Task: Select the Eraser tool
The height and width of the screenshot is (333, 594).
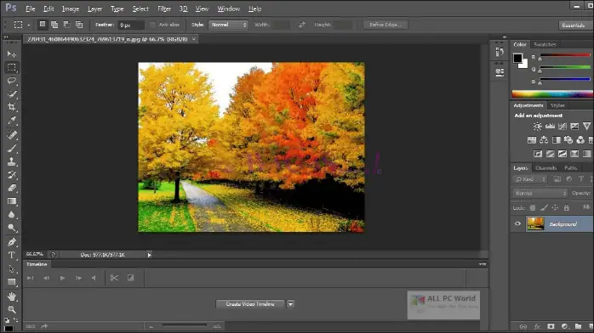Action: 12,188
